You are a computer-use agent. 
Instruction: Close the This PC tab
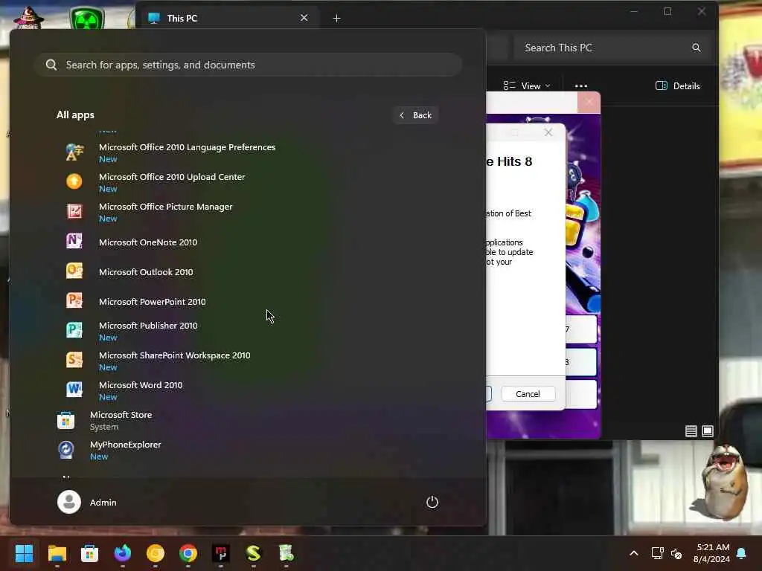[304, 18]
